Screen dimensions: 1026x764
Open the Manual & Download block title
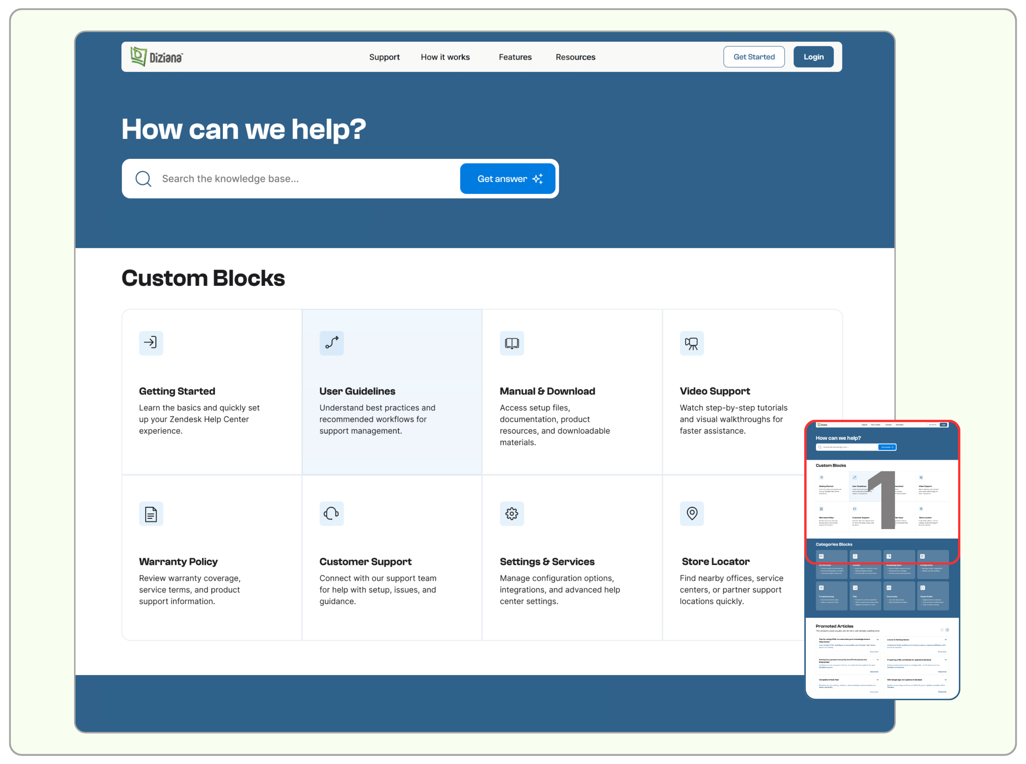pyautogui.click(x=547, y=391)
